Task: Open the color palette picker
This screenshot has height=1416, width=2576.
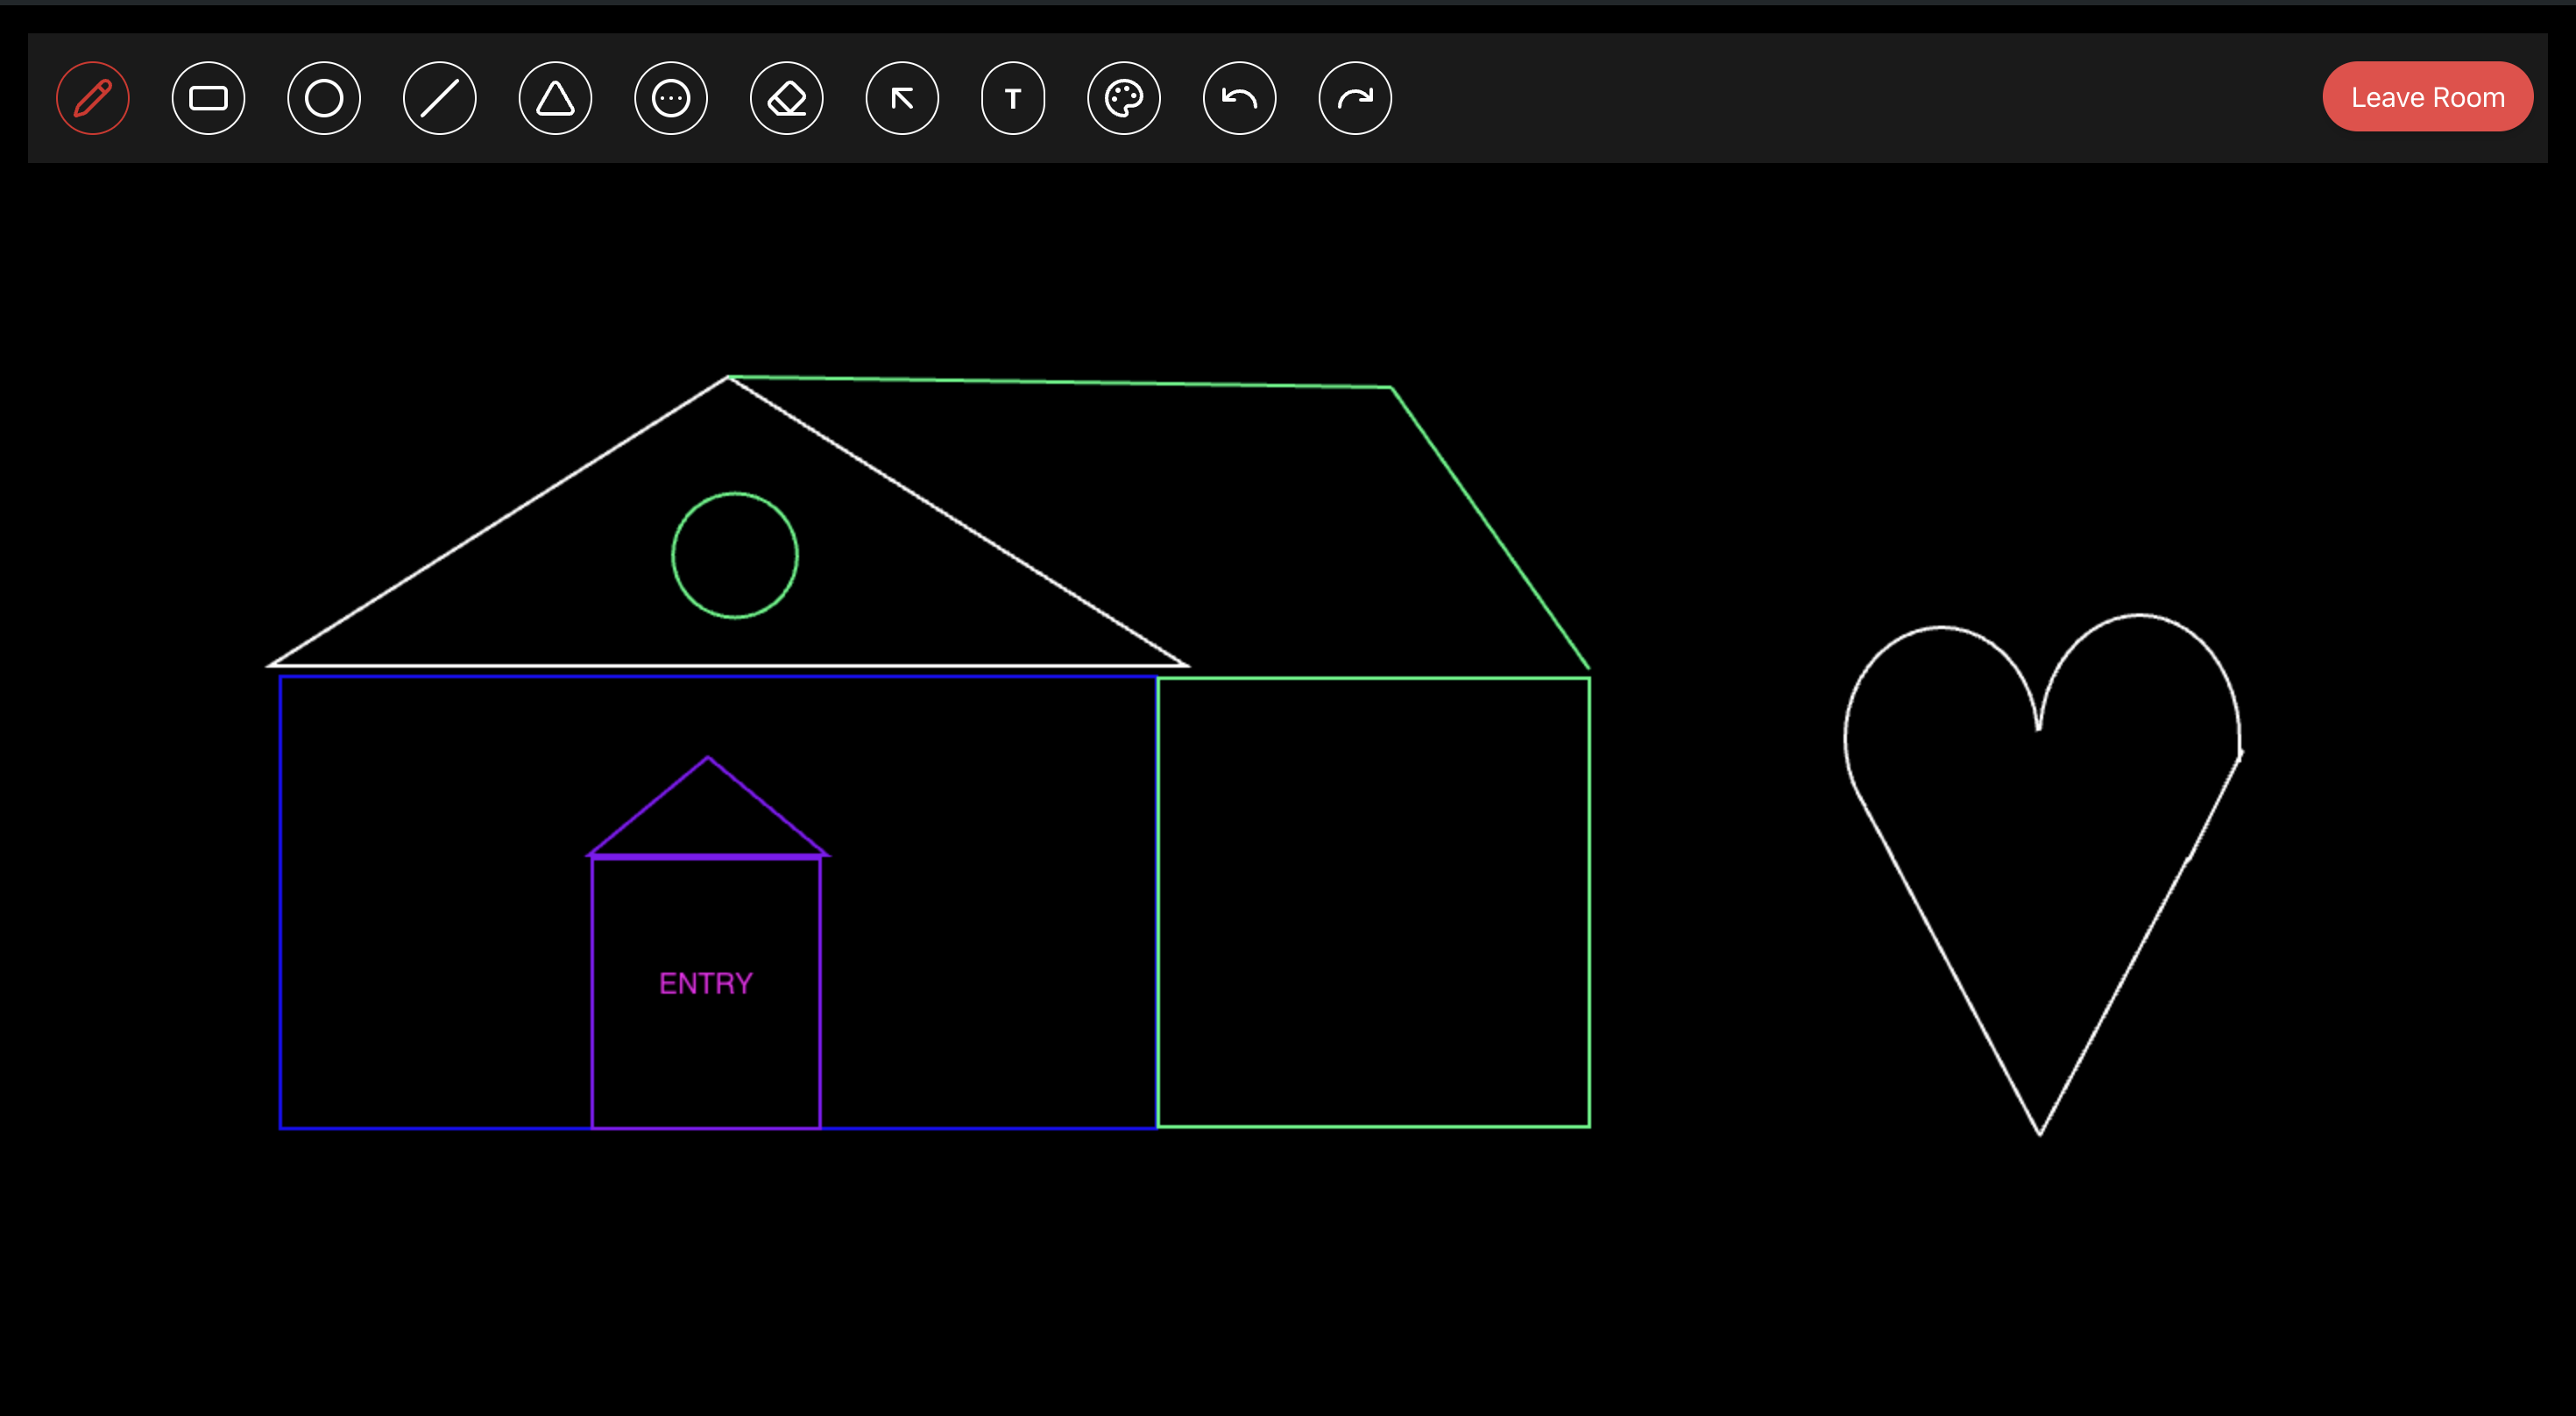Action: pyautogui.click(x=1124, y=97)
